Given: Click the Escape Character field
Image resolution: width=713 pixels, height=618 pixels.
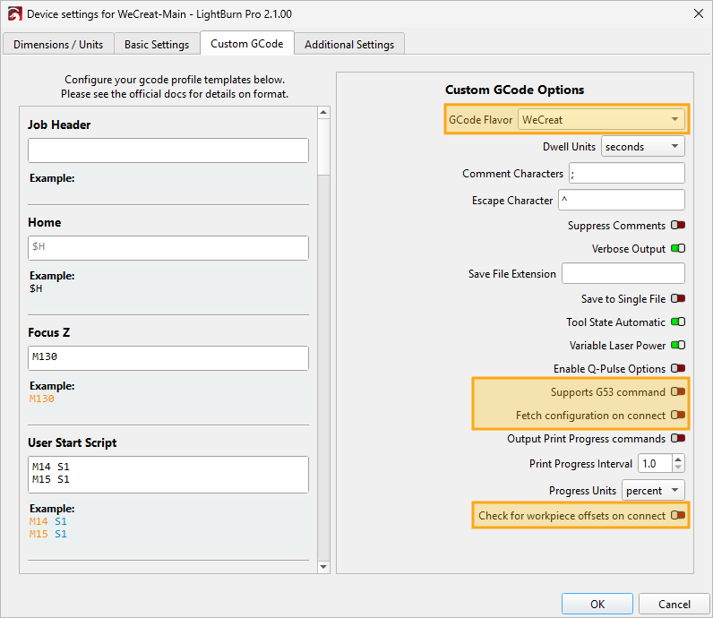Looking at the screenshot, I should [x=621, y=200].
